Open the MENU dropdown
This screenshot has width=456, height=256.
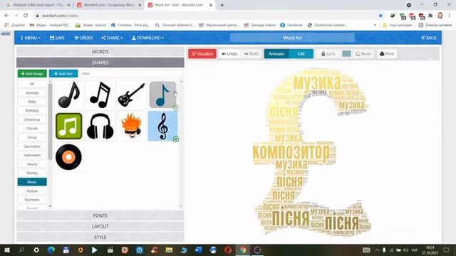(x=30, y=38)
